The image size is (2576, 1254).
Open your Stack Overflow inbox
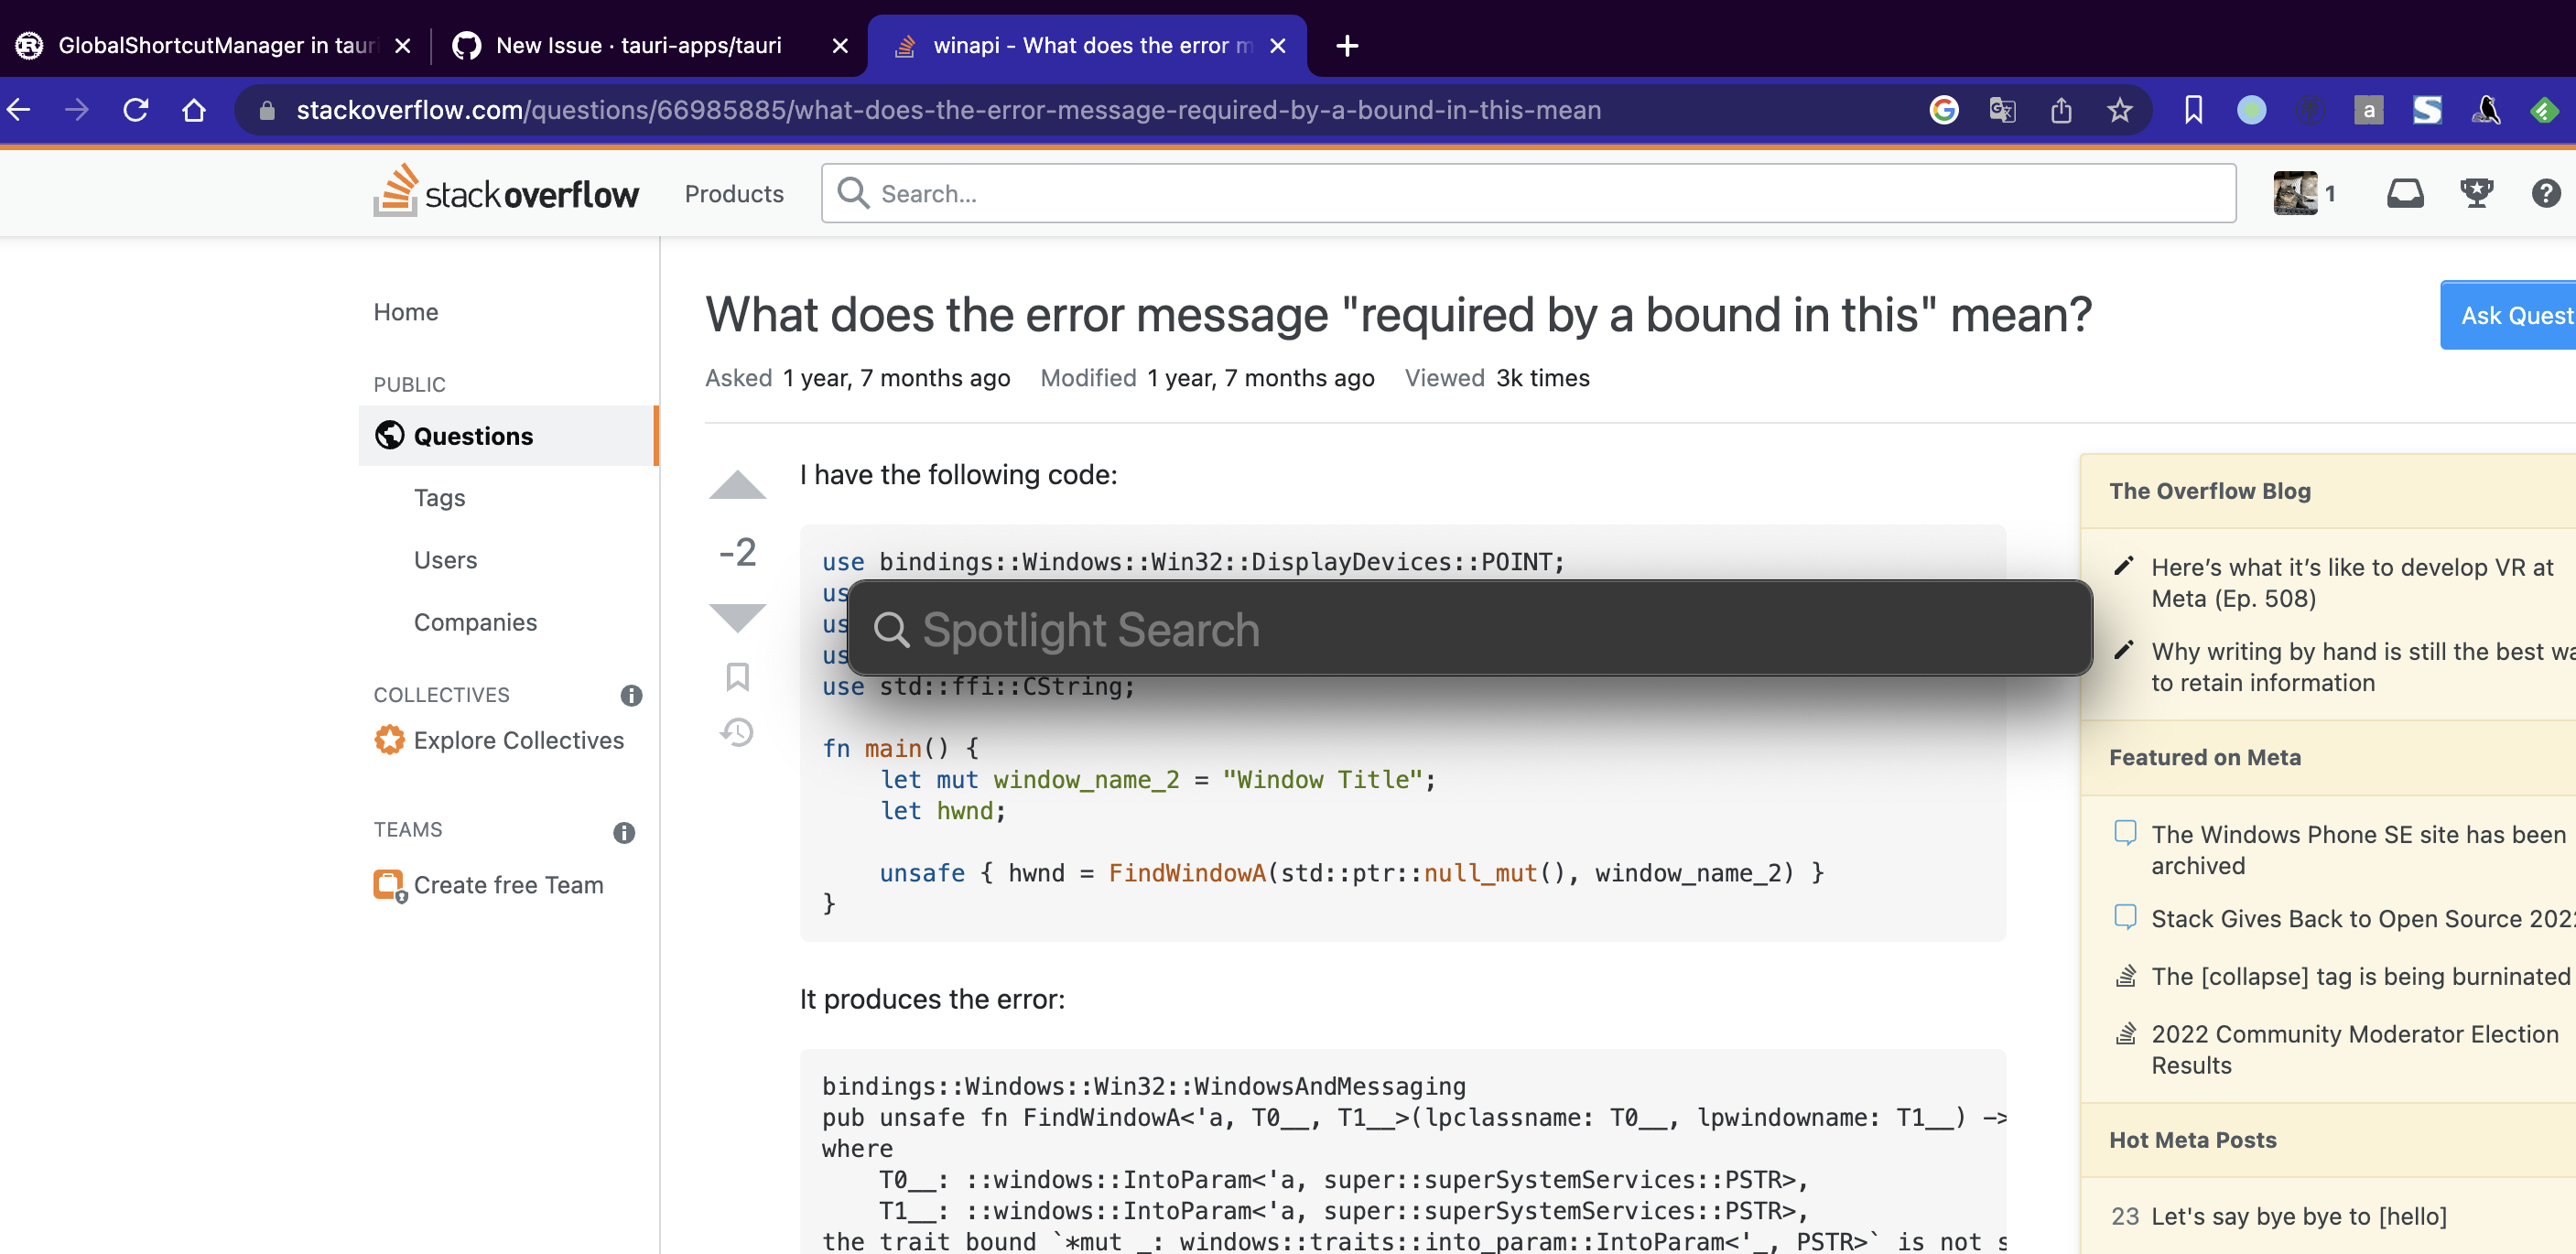pyautogui.click(x=2405, y=193)
